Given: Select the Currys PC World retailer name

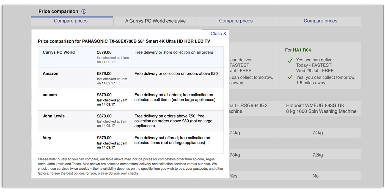Looking at the screenshot, I should 59,52.
